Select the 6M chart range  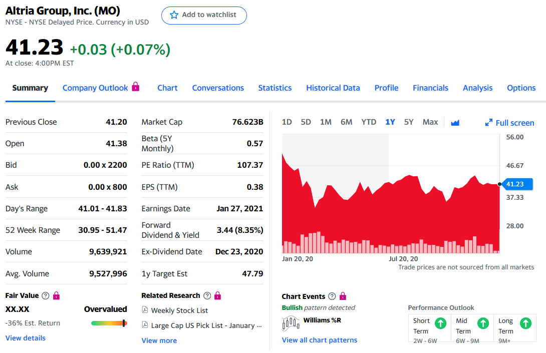click(x=346, y=122)
